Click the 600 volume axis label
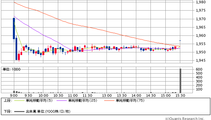The height and width of the screenshot is (120, 211). point(199,69)
